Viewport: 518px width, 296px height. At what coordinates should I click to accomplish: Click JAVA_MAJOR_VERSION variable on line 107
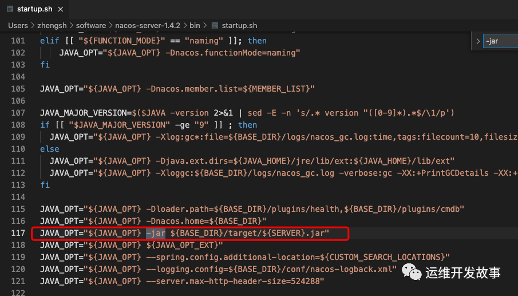(x=84, y=113)
